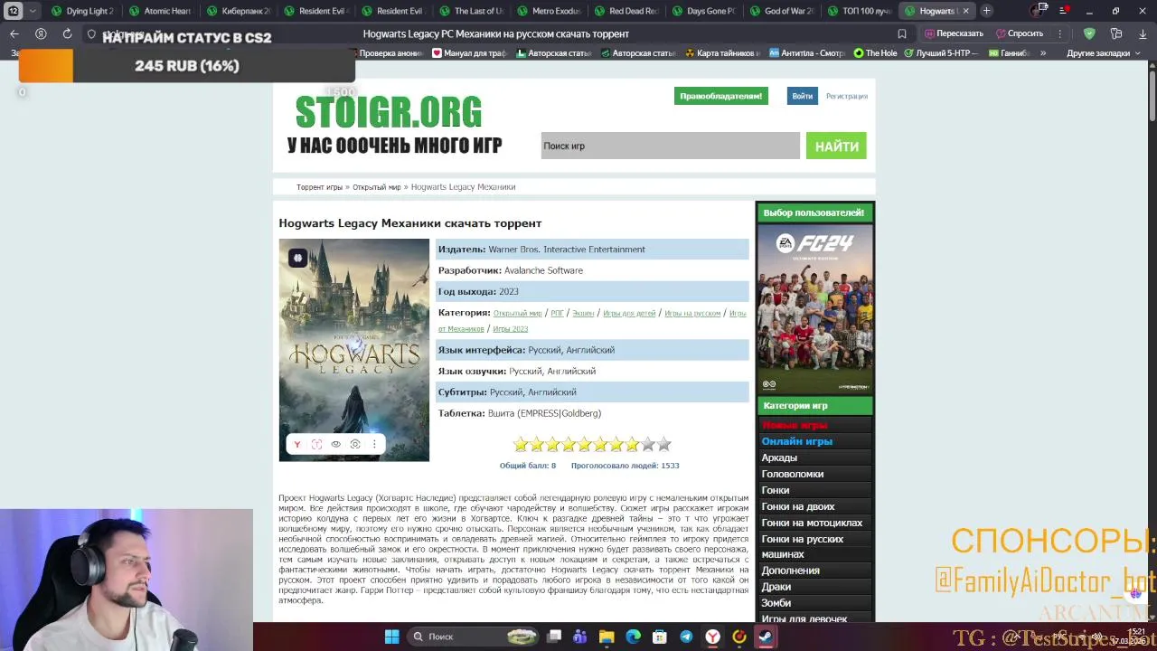Reload the page with the refresh icon

[67, 33]
